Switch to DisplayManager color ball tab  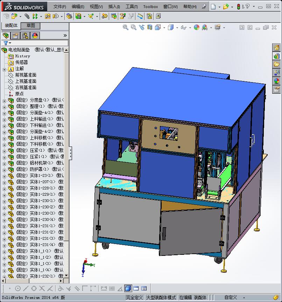[35, 36]
